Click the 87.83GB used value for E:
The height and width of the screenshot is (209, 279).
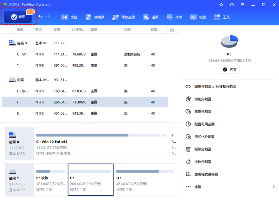[79, 91]
